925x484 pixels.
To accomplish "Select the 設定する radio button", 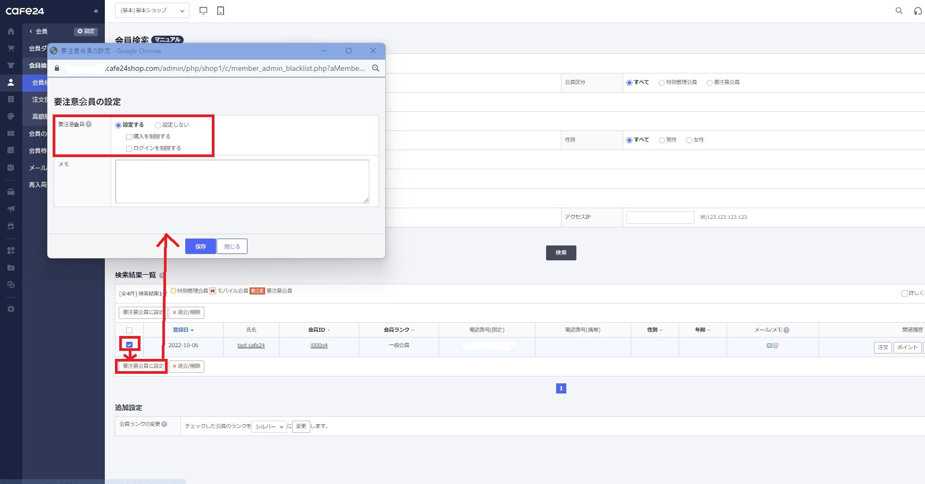I will click(118, 125).
